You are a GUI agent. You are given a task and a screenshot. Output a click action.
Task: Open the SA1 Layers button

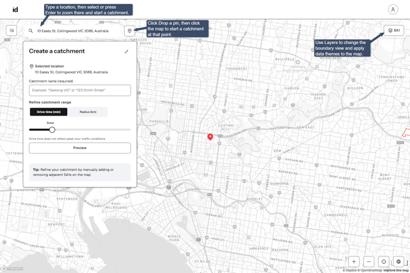pos(394,31)
